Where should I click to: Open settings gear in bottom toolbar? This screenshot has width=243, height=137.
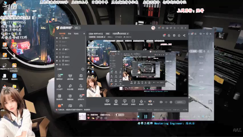171,102
